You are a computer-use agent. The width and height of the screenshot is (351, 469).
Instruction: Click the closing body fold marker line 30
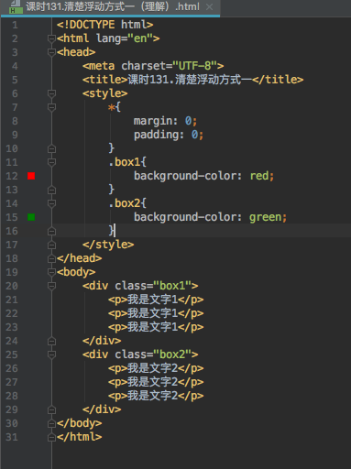[x=51, y=423]
